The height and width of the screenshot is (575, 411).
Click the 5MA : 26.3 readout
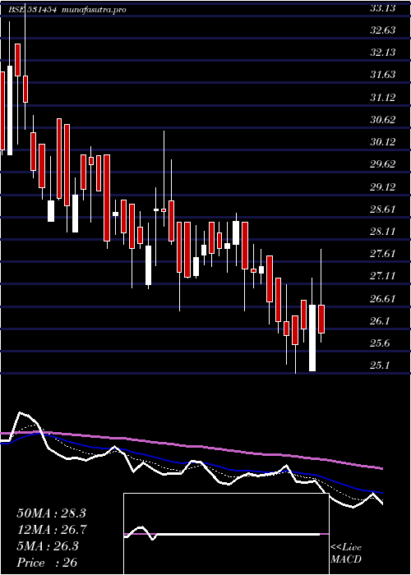pos(48,546)
